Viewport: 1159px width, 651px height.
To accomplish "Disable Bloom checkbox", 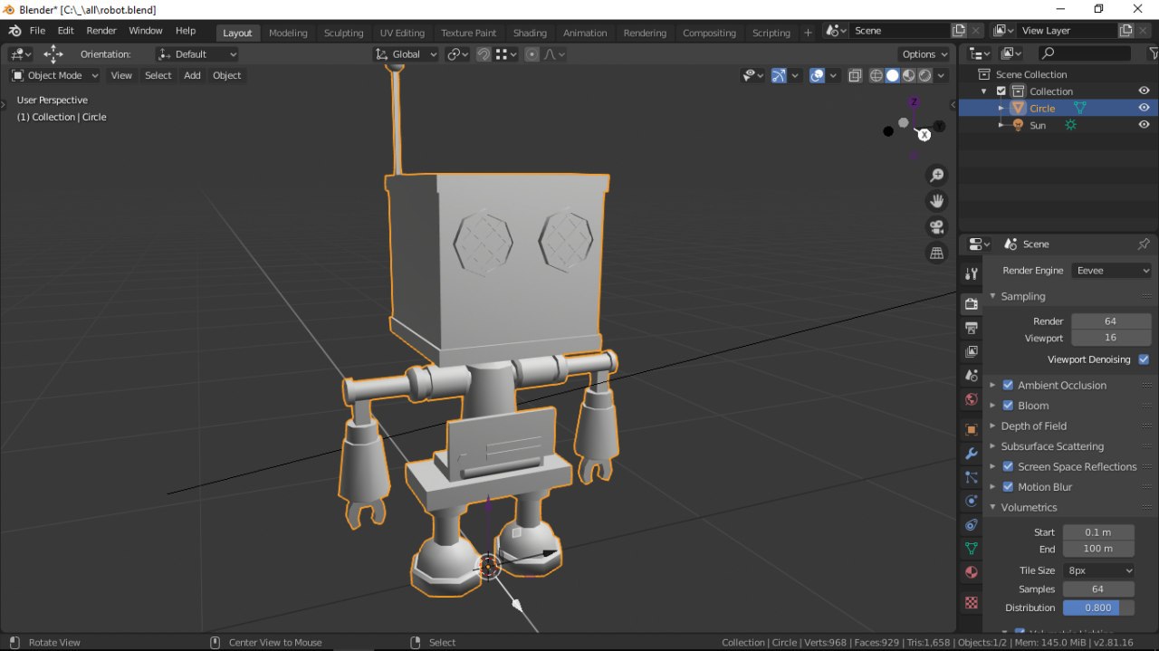I will point(1008,406).
